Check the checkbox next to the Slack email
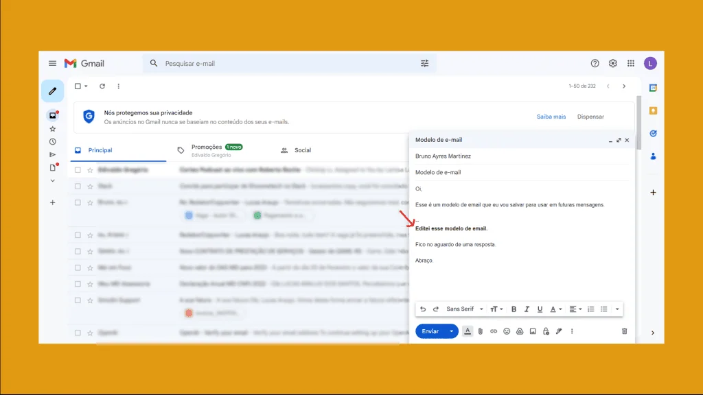 click(x=78, y=187)
